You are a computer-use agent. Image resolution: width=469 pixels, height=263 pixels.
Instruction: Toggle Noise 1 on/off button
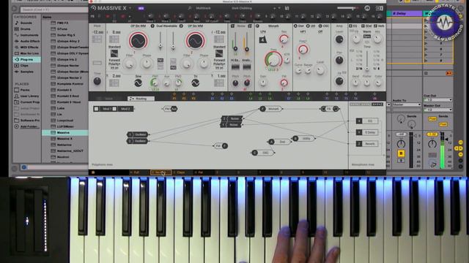coord(232,26)
